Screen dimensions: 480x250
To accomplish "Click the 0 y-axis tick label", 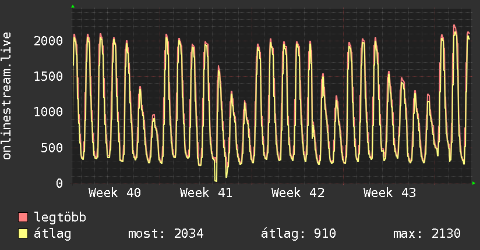I will coord(59,183).
